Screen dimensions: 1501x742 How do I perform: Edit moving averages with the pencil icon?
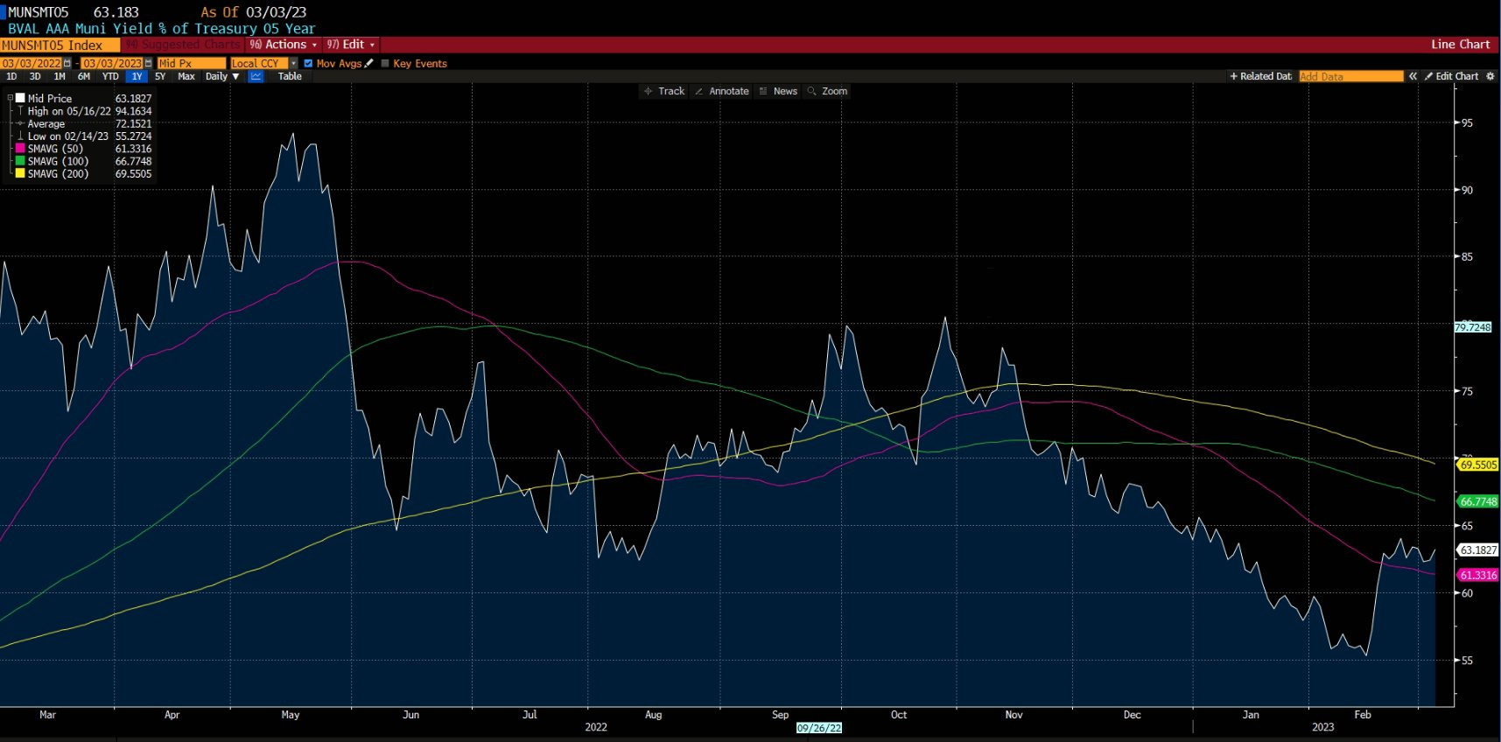(369, 63)
